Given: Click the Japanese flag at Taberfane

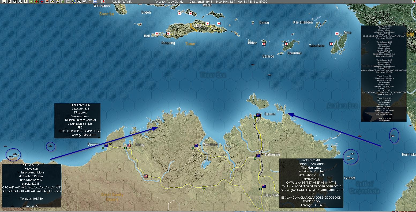Looking at the screenshot, I should (x=331, y=44).
